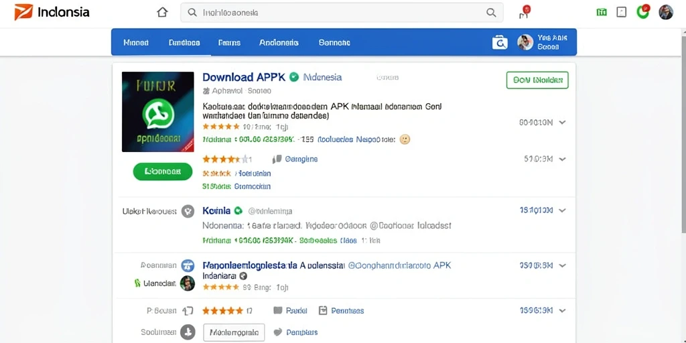Click the dark badge icon after Indaniara

pyautogui.click(x=244, y=277)
